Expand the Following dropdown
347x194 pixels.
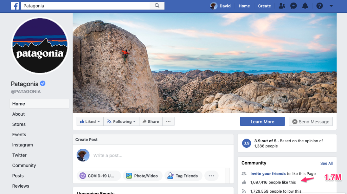pyautogui.click(x=121, y=122)
